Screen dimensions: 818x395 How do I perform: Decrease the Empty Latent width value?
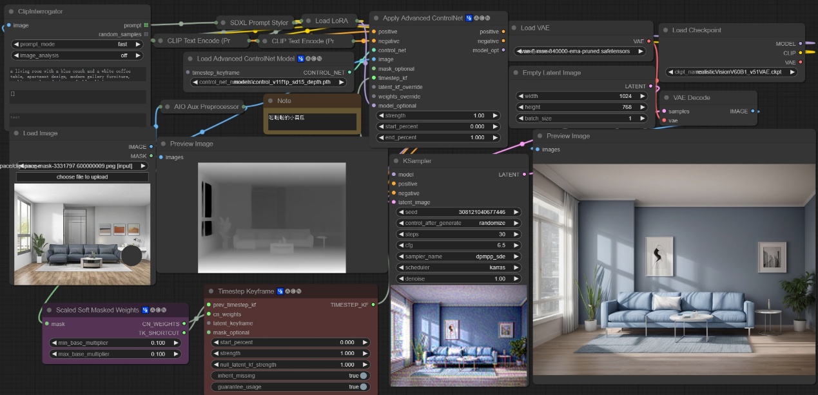(520, 96)
